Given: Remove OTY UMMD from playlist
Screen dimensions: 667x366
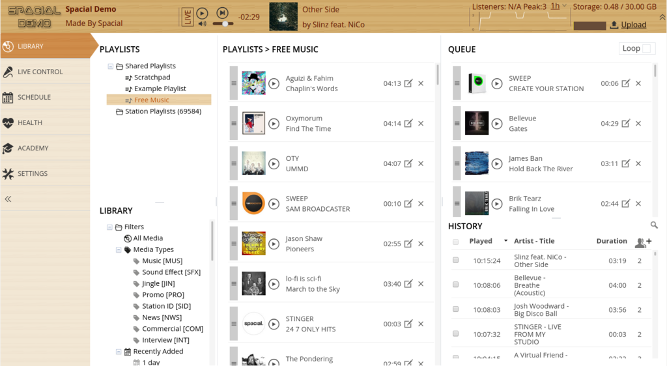Looking at the screenshot, I should (x=421, y=163).
